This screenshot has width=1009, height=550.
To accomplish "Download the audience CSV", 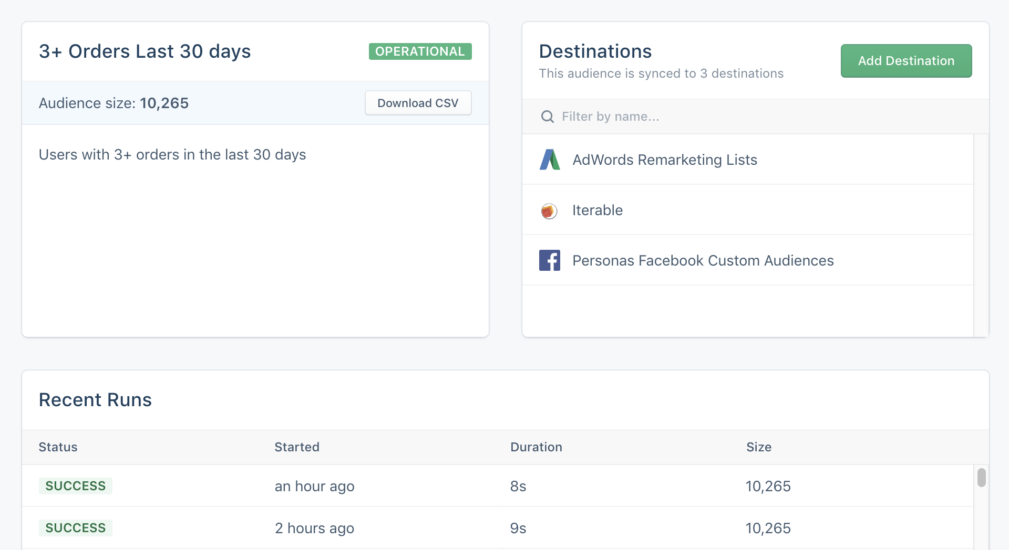I will click(418, 103).
